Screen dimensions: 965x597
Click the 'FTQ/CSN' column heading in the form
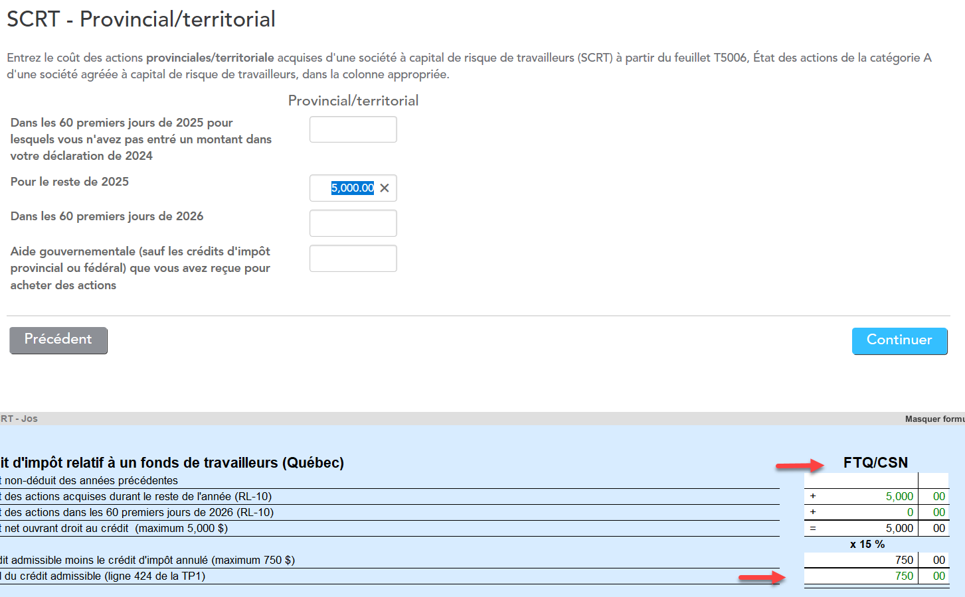tap(875, 462)
